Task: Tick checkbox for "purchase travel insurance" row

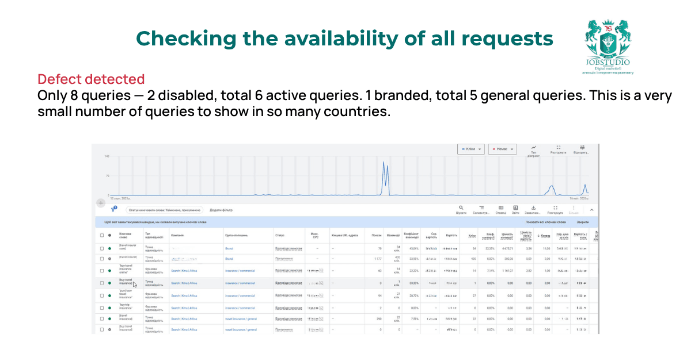Action: 102,295
